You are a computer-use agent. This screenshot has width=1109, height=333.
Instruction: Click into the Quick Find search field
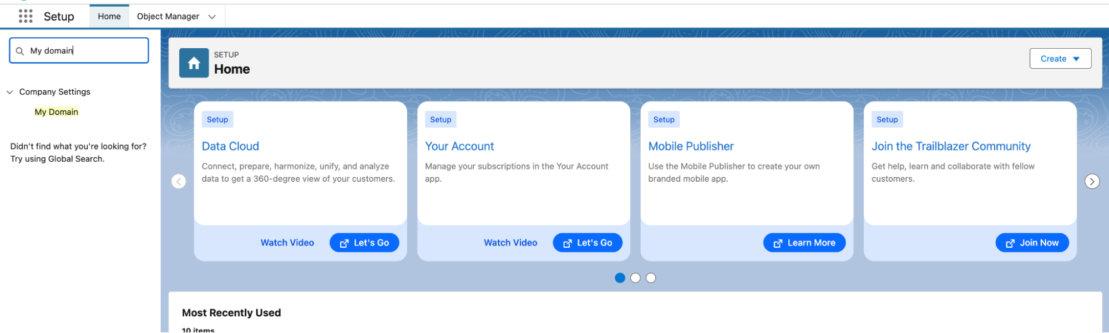[x=79, y=50]
